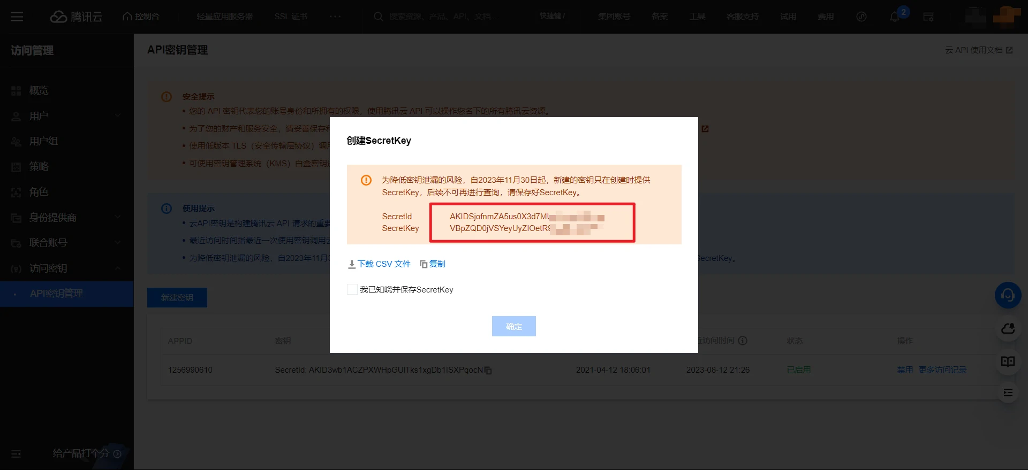Image resolution: width=1028 pixels, height=470 pixels.
Task: Click the 已启用 status text
Action: pyautogui.click(x=798, y=370)
